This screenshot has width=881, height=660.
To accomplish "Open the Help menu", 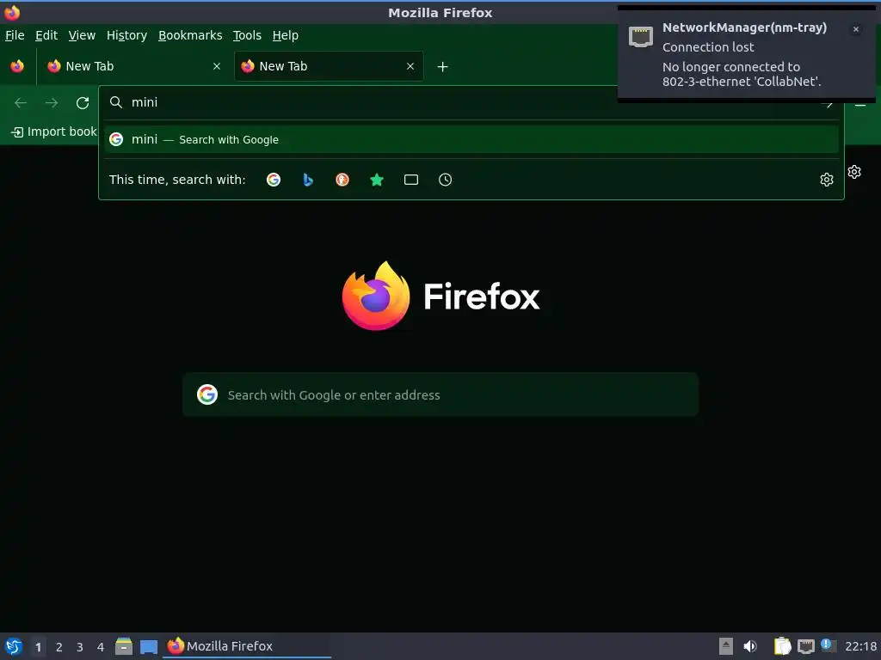I will [x=286, y=35].
